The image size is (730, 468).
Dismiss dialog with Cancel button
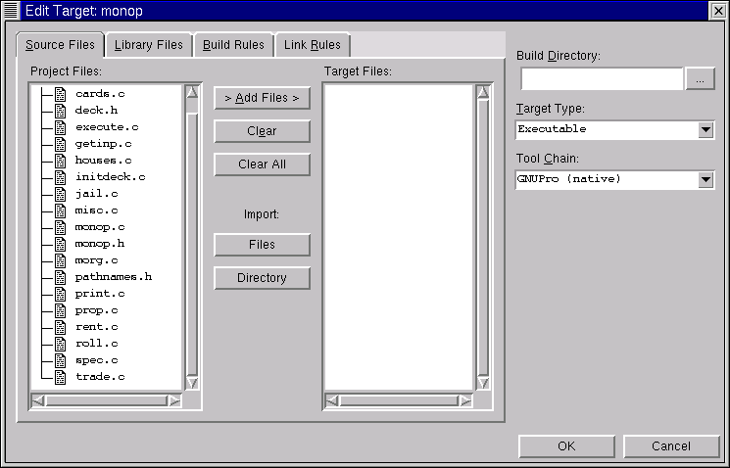(x=671, y=446)
